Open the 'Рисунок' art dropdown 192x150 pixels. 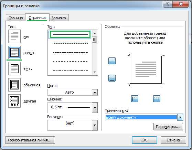[x=95, y=125]
